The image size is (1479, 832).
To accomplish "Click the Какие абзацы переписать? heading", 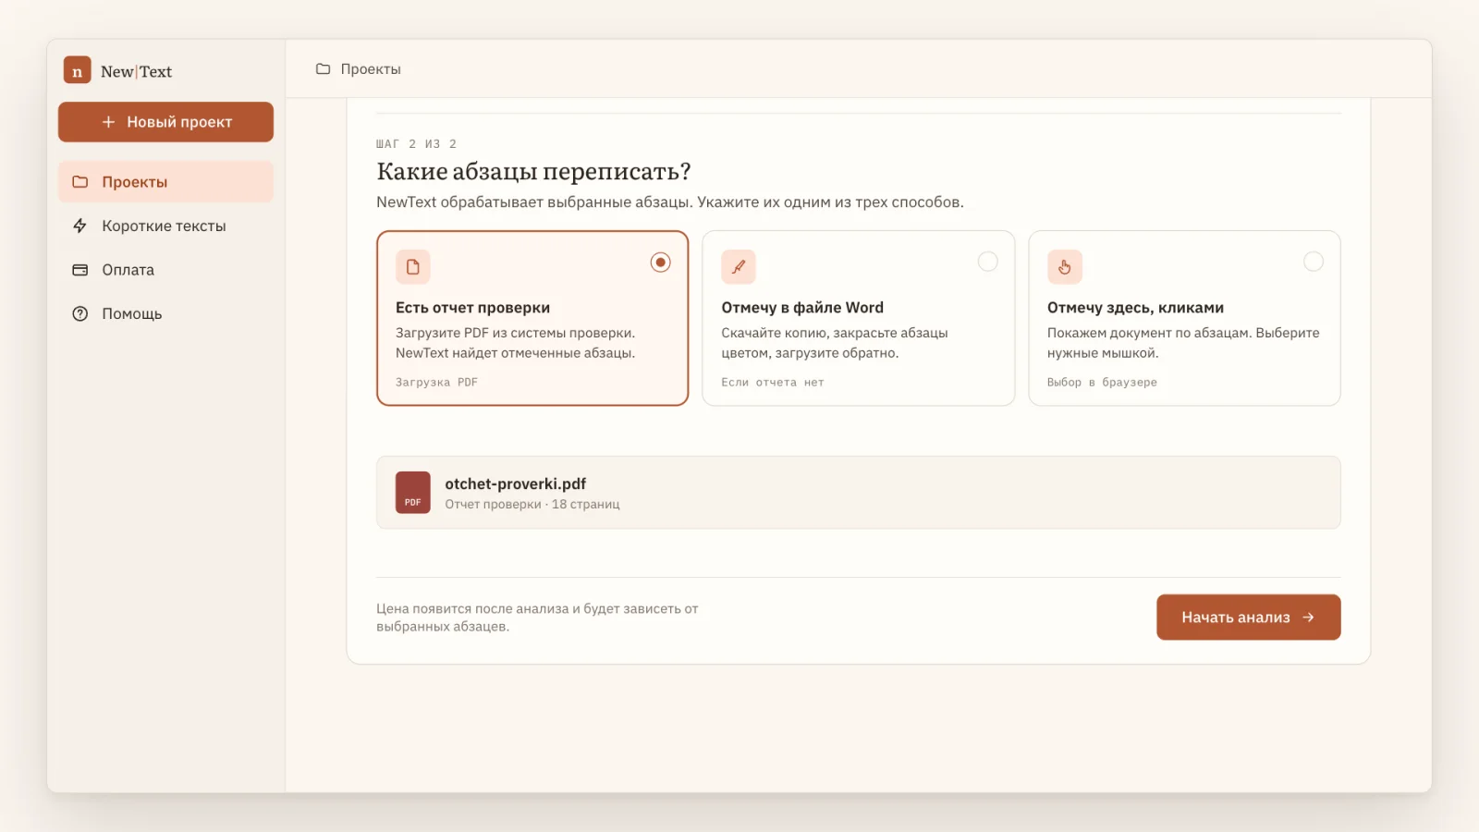I will 533,172.
